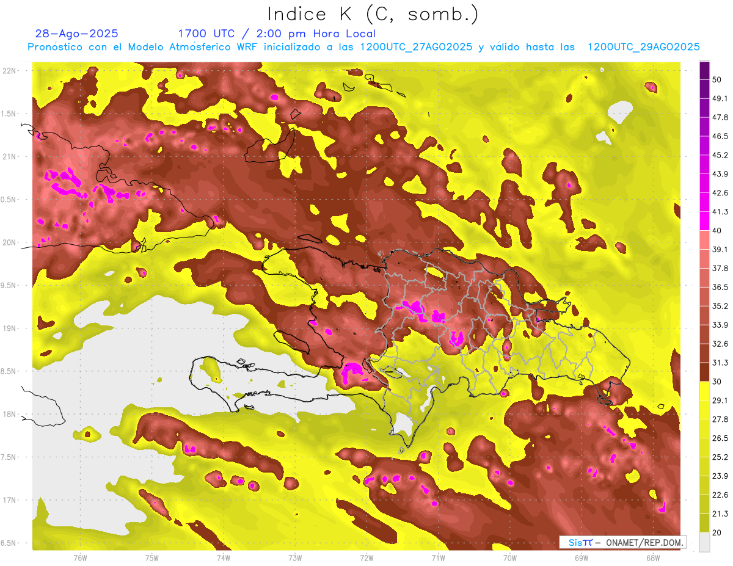Click the '32.6' colorbar value

click(720, 344)
